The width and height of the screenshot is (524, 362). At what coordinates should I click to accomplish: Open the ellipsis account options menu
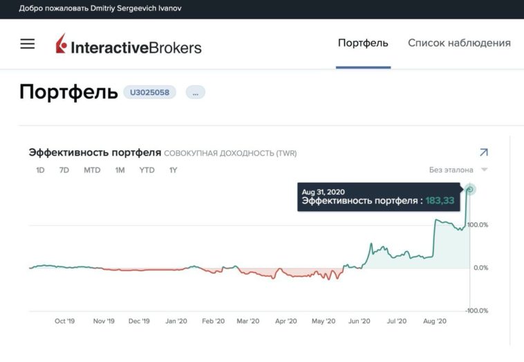[196, 92]
